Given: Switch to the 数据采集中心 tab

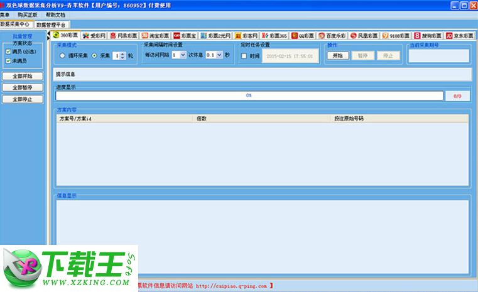Looking at the screenshot, I should pyautogui.click(x=15, y=24).
